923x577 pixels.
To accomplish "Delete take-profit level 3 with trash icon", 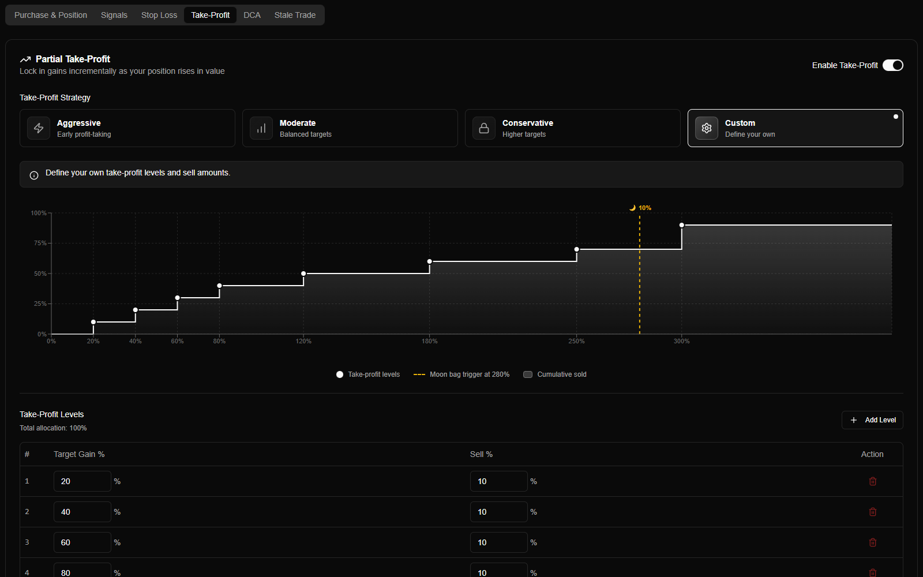I will (x=872, y=542).
